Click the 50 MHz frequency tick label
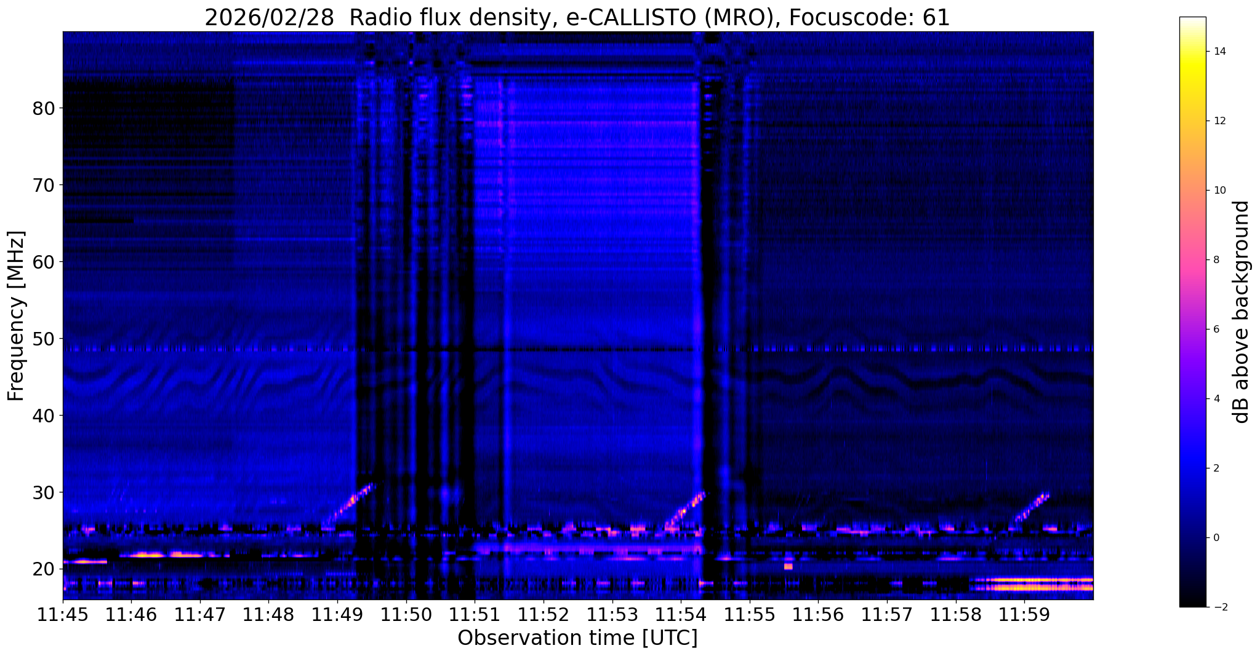Screen dimensions: 1260x656 (43, 339)
